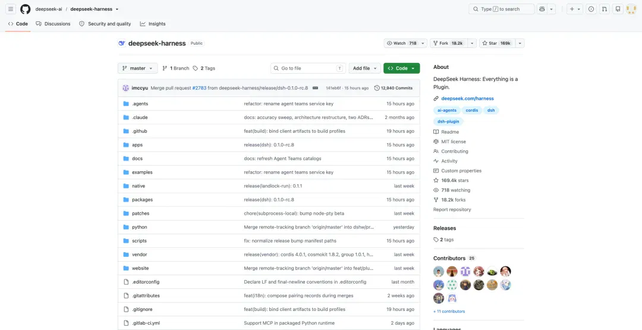This screenshot has height=330, width=642.
Task: Open the deepseek-ai owner link
Action: coord(49,9)
